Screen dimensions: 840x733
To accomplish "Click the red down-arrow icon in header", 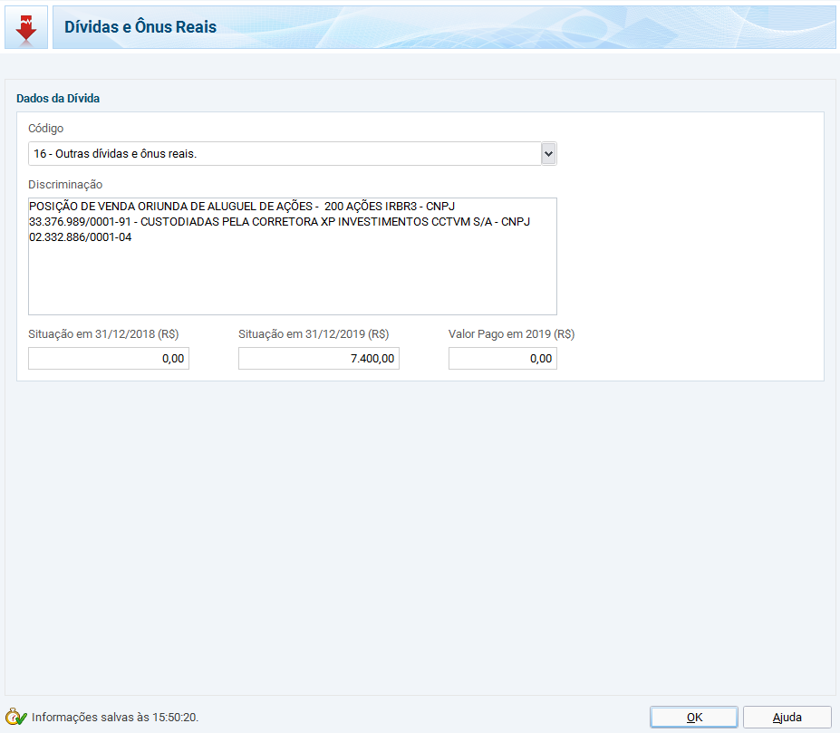I will point(26,27).
